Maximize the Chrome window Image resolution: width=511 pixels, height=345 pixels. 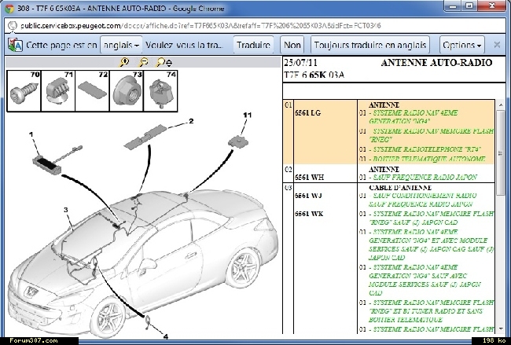(x=469, y=6)
